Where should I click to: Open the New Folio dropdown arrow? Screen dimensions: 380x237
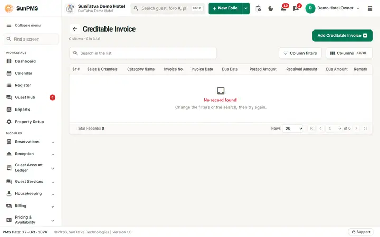pyautogui.click(x=246, y=8)
